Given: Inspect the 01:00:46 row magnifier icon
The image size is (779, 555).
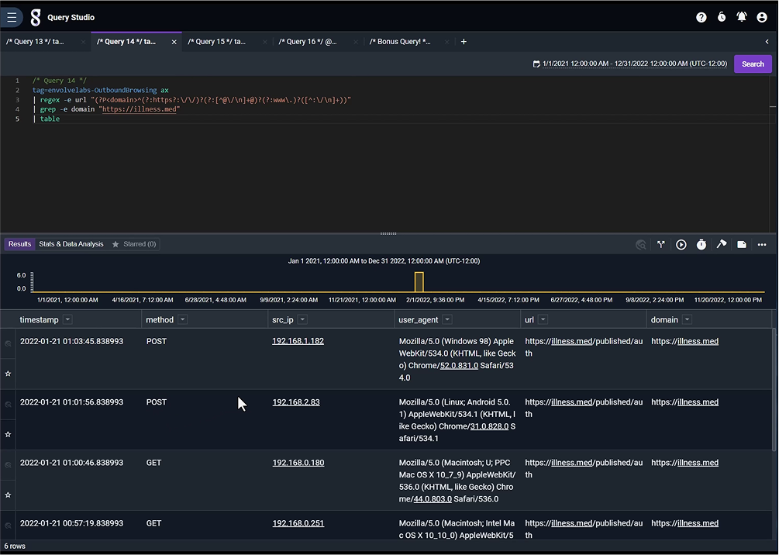Looking at the screenshot, I should click(x=8, y=465).
